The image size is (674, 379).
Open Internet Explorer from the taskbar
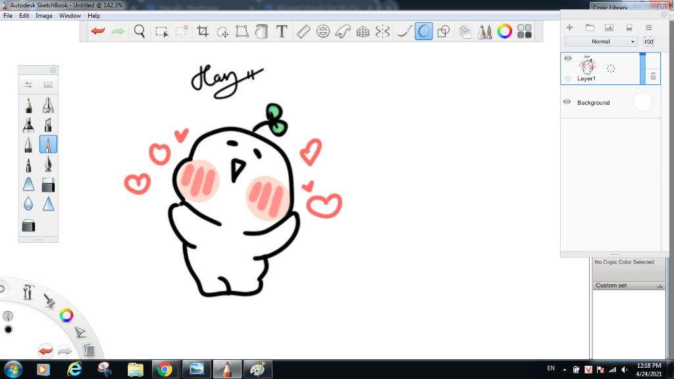74,369
